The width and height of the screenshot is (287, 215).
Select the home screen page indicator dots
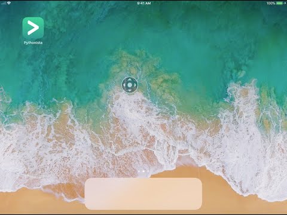pos(143,171)
